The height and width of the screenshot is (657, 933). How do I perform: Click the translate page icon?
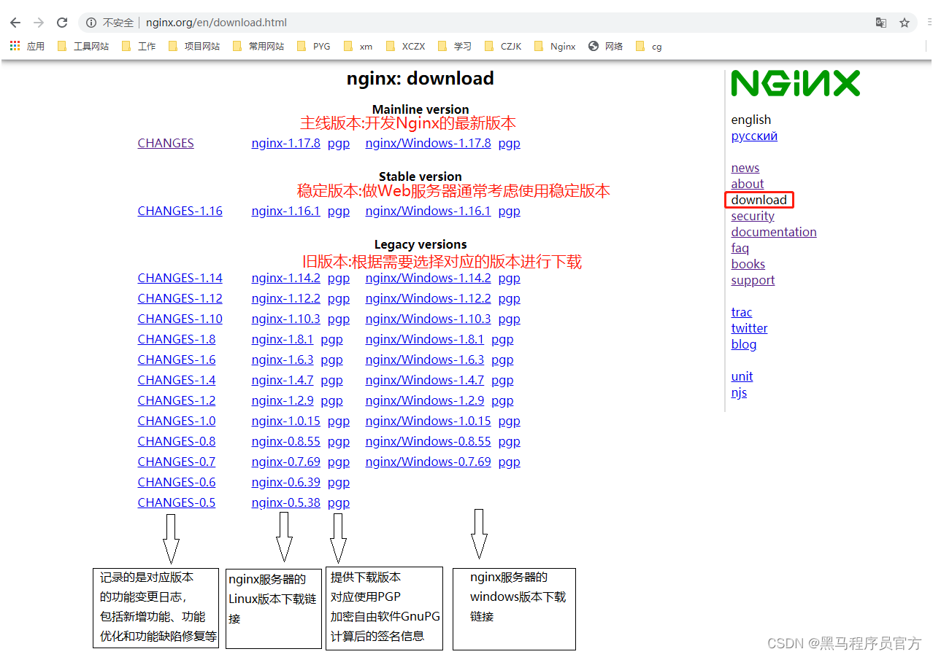coord(881,23)
